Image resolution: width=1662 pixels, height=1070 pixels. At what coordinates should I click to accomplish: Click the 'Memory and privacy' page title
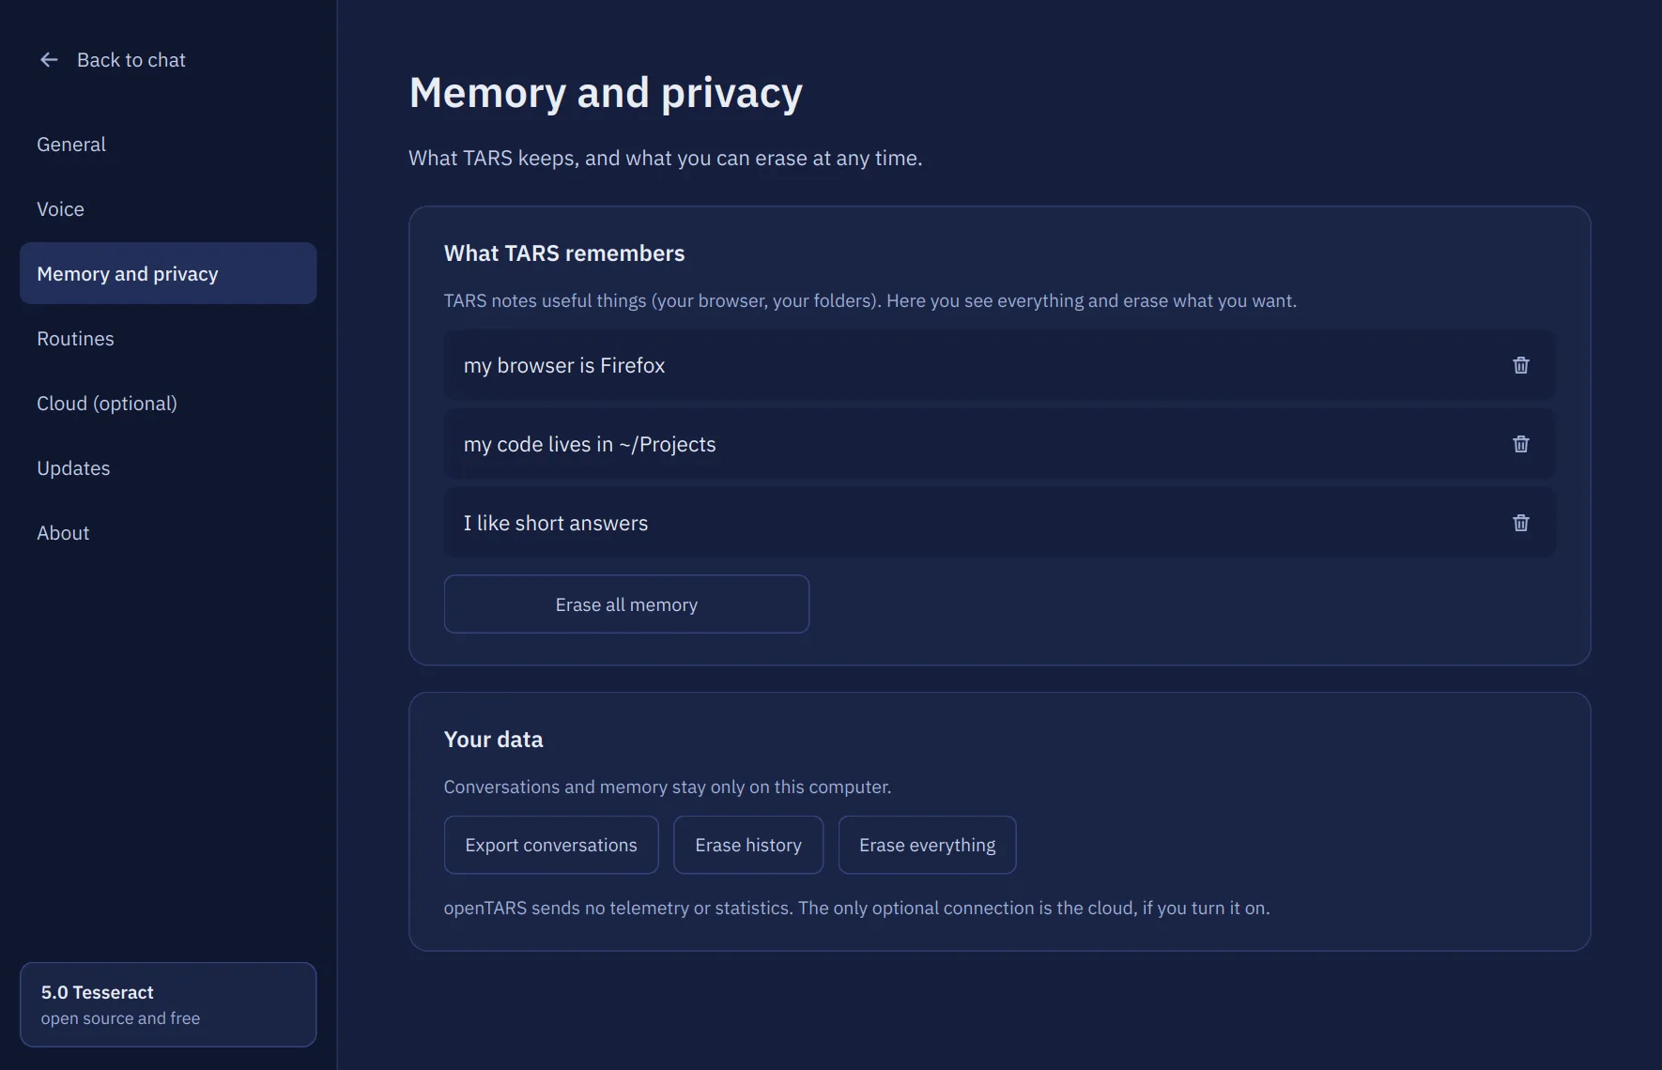[606, 93]
